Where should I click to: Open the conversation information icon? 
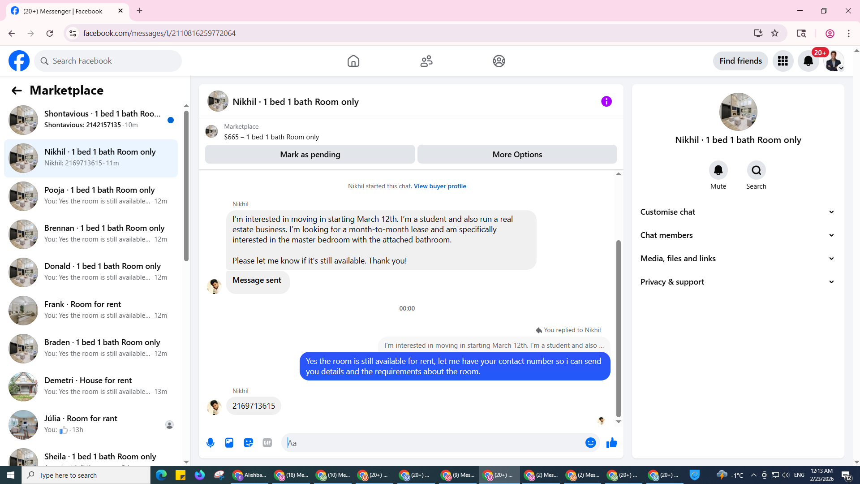point(606,102)
